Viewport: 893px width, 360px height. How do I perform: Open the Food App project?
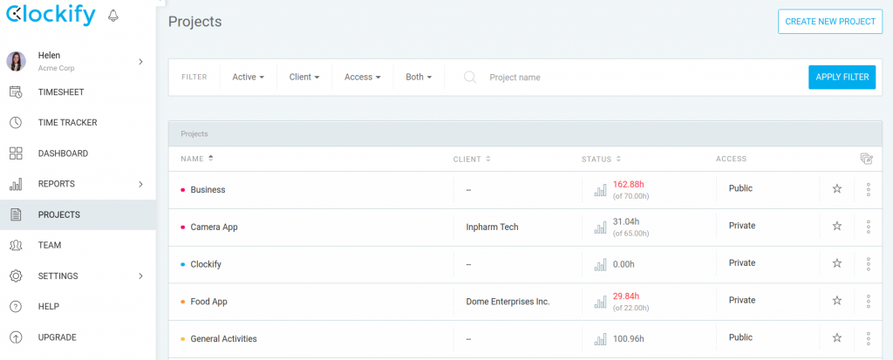pyautogui.click(x=209, y=302)
